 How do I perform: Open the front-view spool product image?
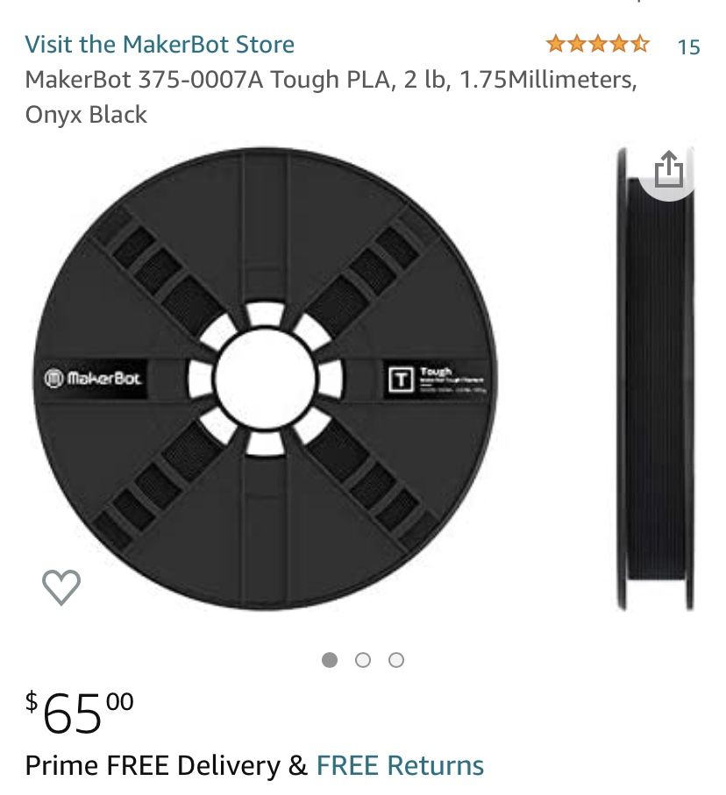[x=266, y=379]
